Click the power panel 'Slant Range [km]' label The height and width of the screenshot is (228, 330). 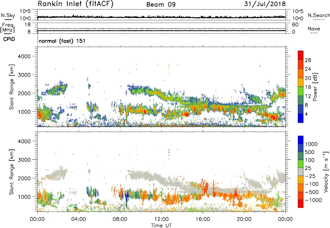(x=12, y=87)
